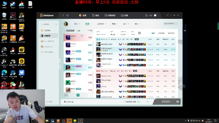
Task: Open the PUBG BATTLEGROUNDS desktop icon
Action: (x=4, y=52)
